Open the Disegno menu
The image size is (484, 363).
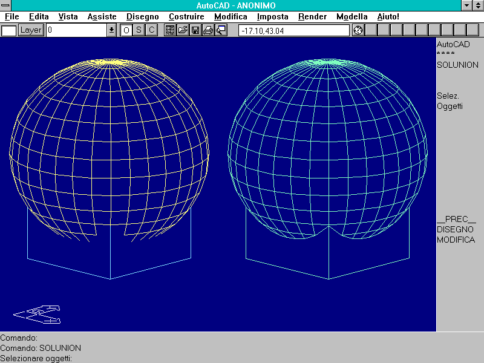coord(142,17)
